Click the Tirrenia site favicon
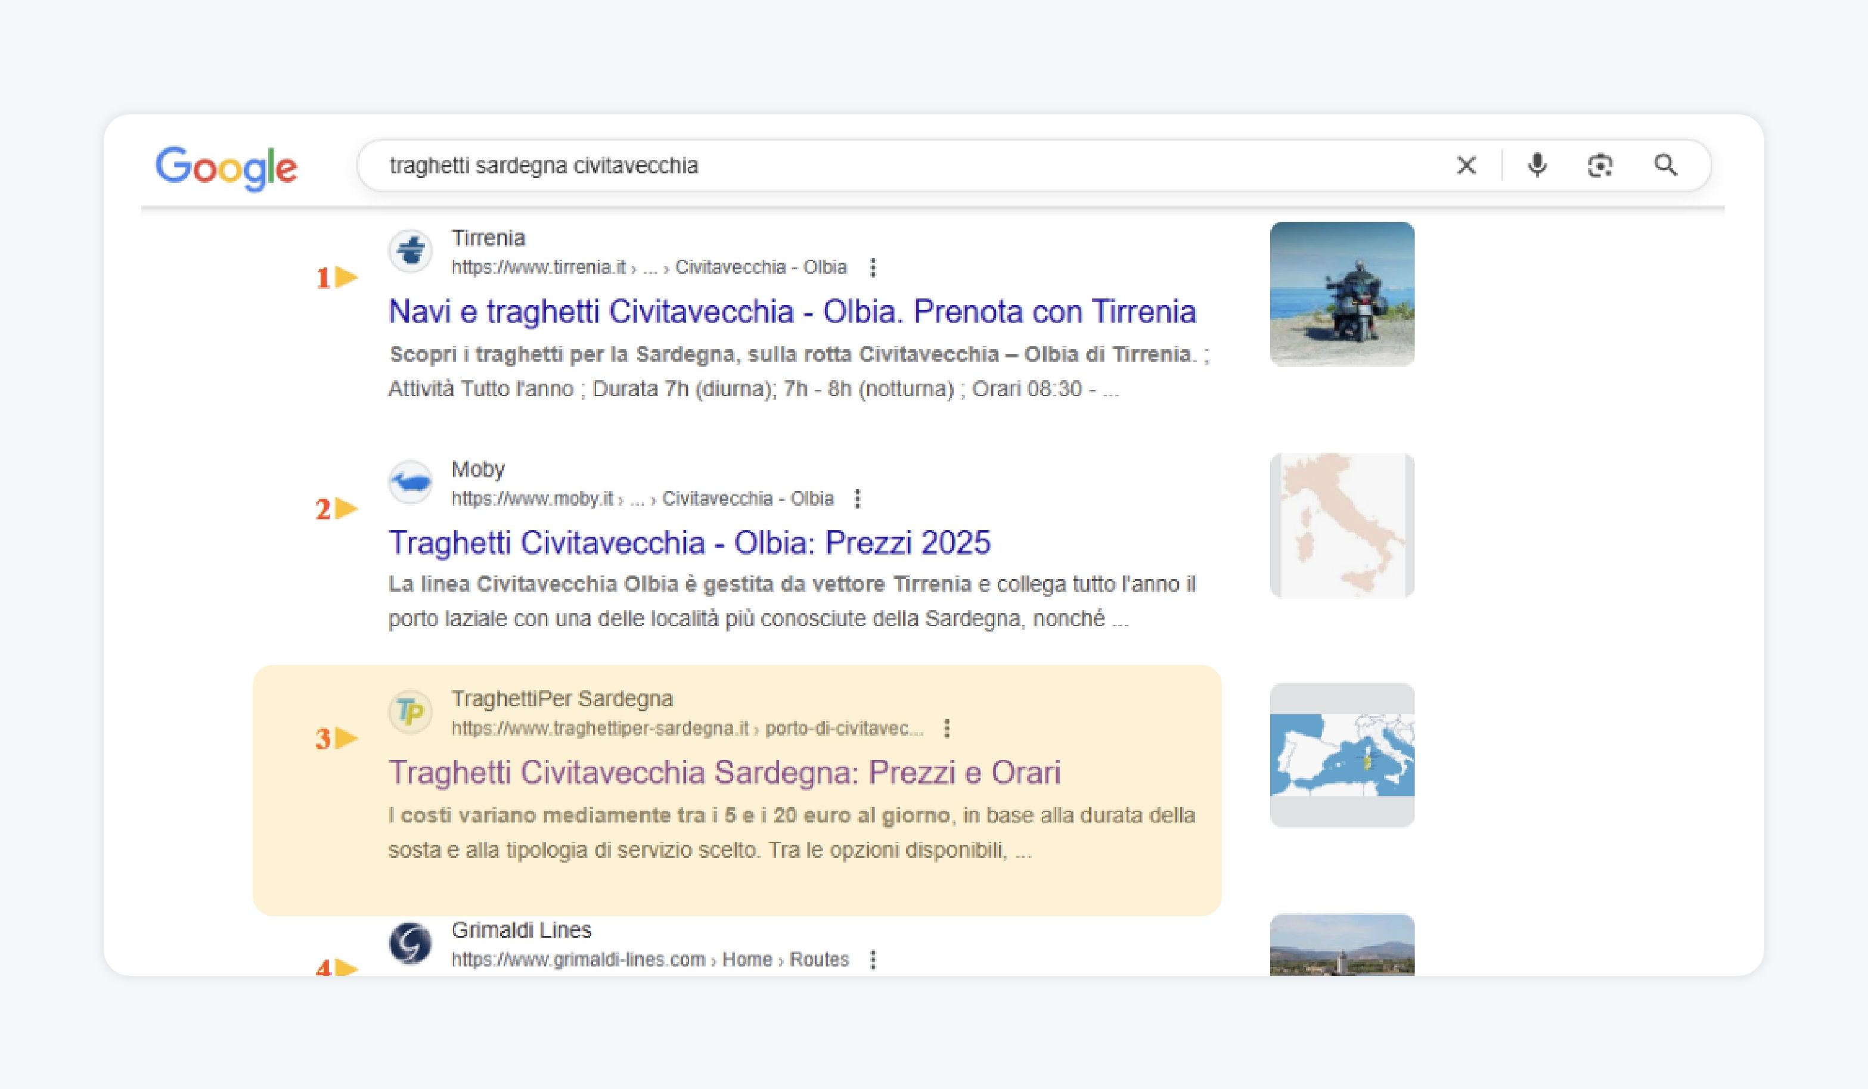This screenshot has width=1868, height=1089. tap(411, 251)
